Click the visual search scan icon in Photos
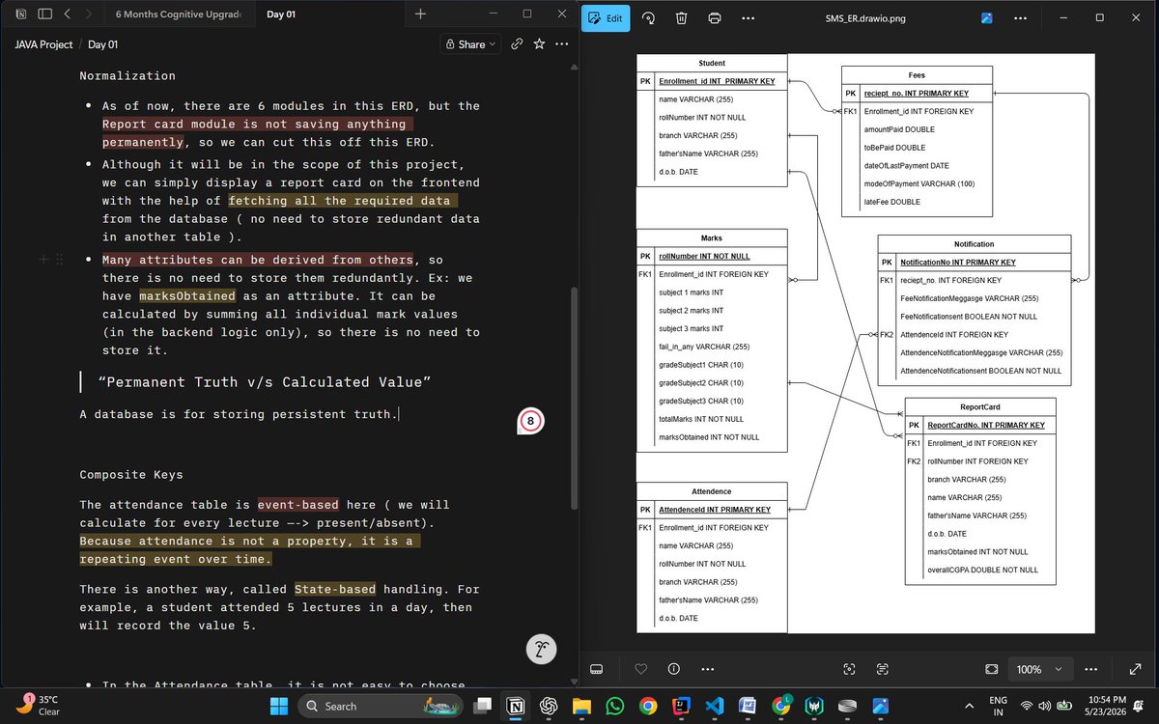The height and width of the screenshot is (724, 1159). click(850, 669)
